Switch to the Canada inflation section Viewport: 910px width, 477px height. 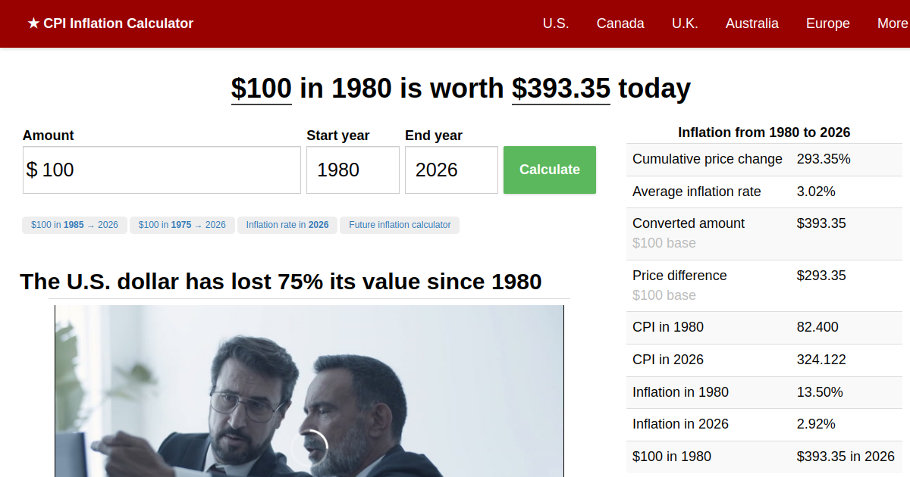click(x=620, y=23)
